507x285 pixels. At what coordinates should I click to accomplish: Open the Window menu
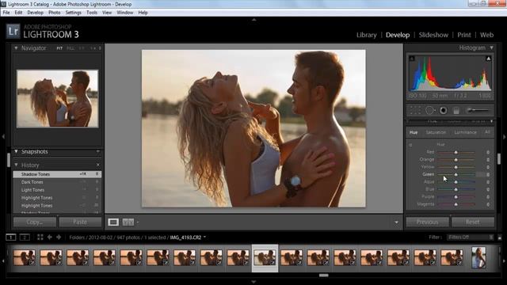[125, 13]
